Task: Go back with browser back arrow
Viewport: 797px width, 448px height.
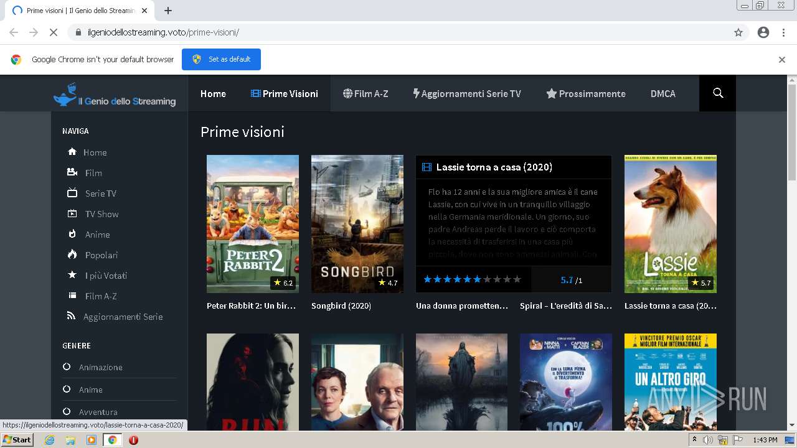Action: pyautogui.click(x=14, y=32)
